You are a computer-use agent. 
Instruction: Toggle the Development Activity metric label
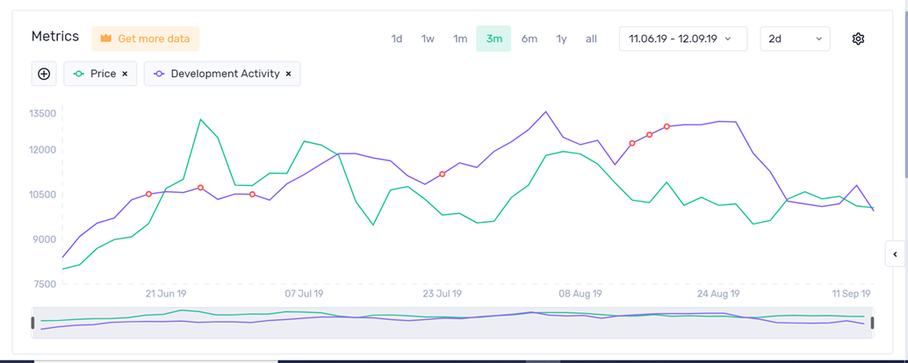point(225,75)
